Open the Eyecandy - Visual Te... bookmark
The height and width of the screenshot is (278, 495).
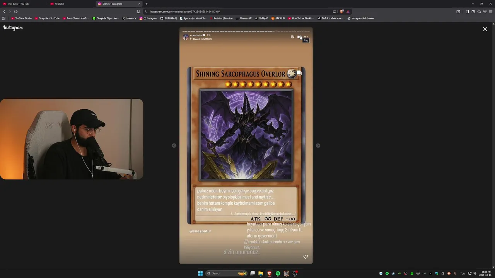(193, 18)
